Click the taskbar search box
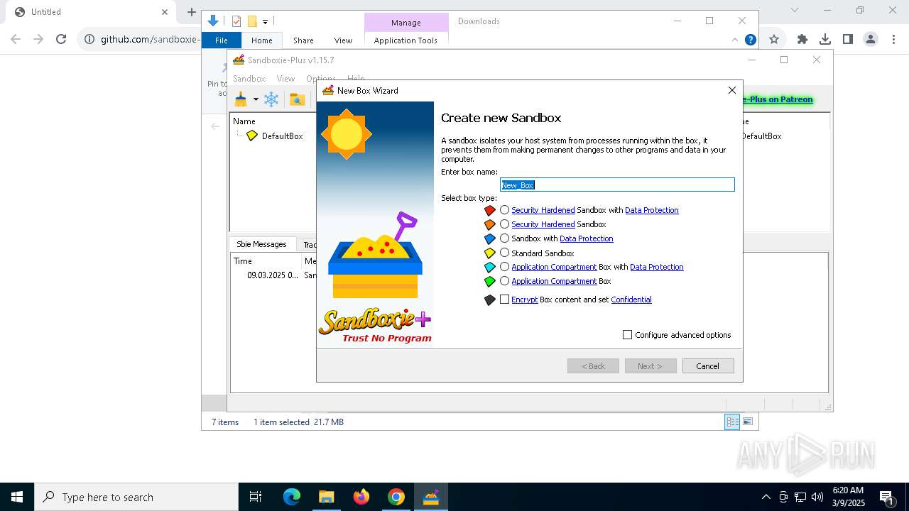The width and height of the screenshot is (909, 511). (x=136, y=497)
